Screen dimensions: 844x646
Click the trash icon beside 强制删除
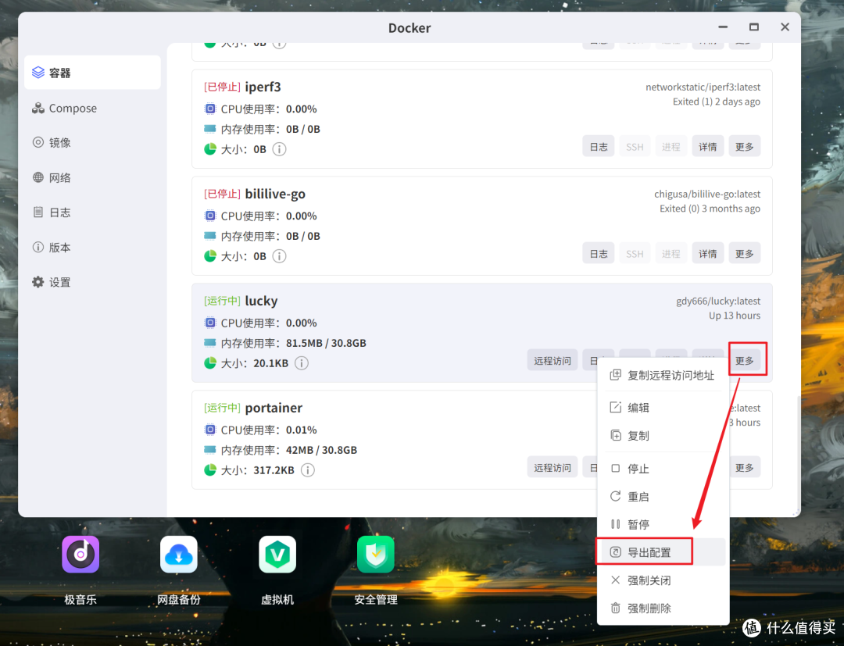tap(615, 609)
